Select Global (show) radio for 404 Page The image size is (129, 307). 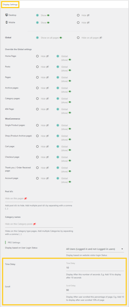pos(58,109)
